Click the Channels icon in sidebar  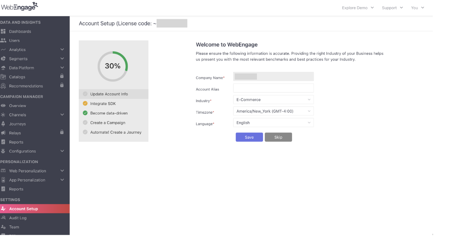(3, 115)
